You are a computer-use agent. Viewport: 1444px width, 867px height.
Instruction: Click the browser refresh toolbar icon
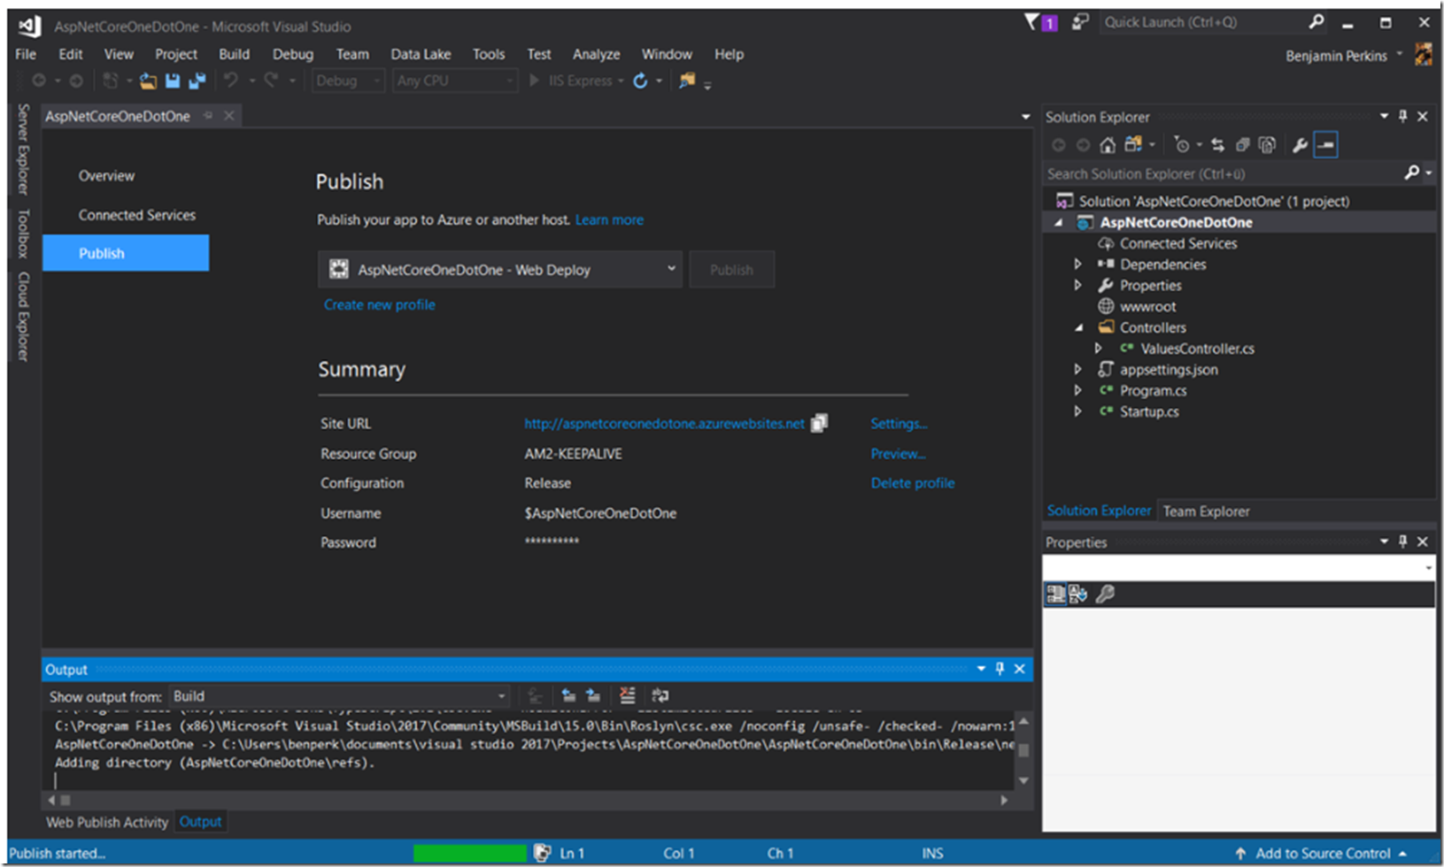[640, 81]
